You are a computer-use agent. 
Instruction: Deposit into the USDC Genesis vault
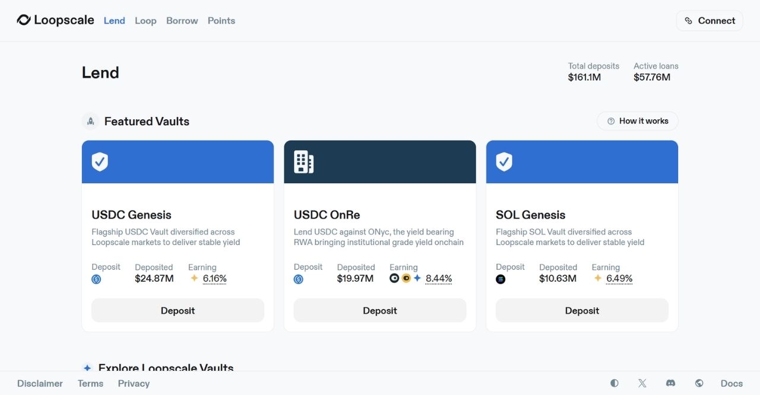[178, 310]
